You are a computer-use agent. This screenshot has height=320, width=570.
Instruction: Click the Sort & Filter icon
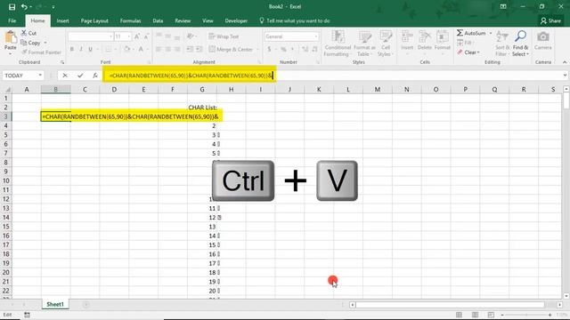pos(502,37)
